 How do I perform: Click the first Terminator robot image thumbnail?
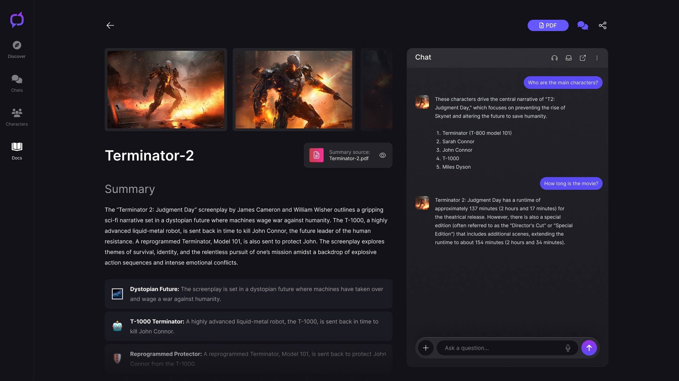point(166,90)
